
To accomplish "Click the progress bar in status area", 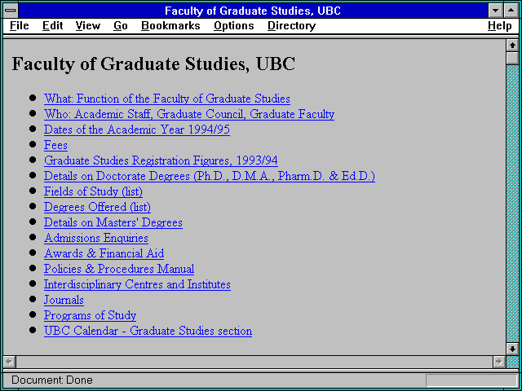I will point(471,380).
